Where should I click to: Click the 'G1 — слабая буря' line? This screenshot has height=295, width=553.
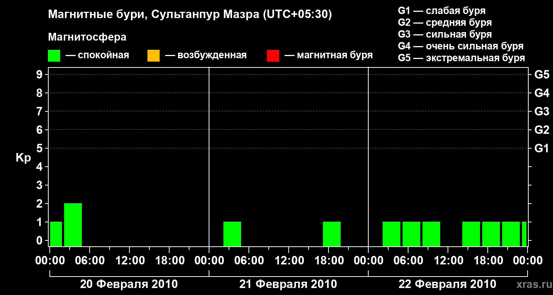coord(442,11)
